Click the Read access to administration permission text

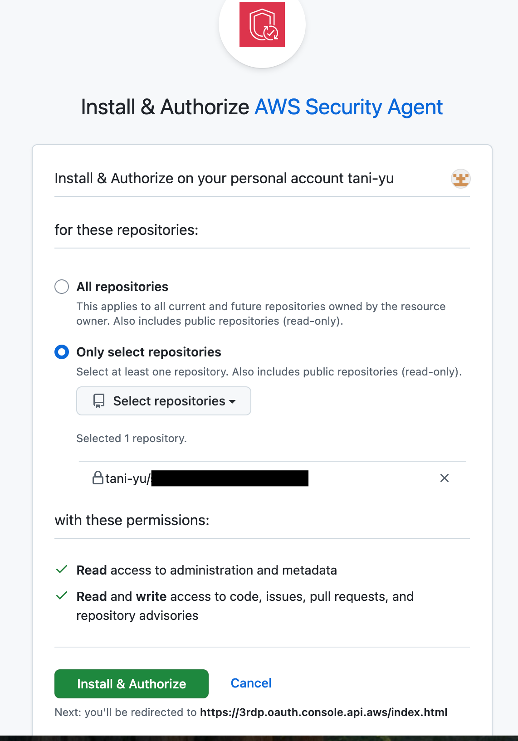(207, 570)
